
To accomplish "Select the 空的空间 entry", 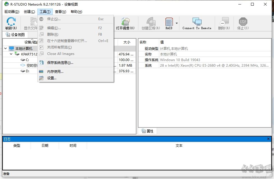I will tap(32, 65).
